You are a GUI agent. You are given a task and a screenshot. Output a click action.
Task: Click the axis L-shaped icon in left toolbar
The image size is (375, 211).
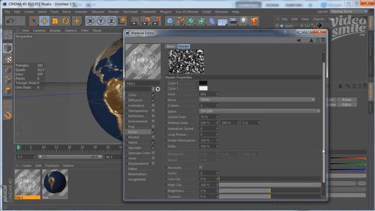pyautogui.click(x=8, y=104)
